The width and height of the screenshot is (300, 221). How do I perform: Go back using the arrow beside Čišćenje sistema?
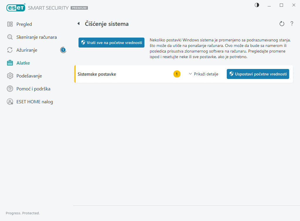coord(79,24)
